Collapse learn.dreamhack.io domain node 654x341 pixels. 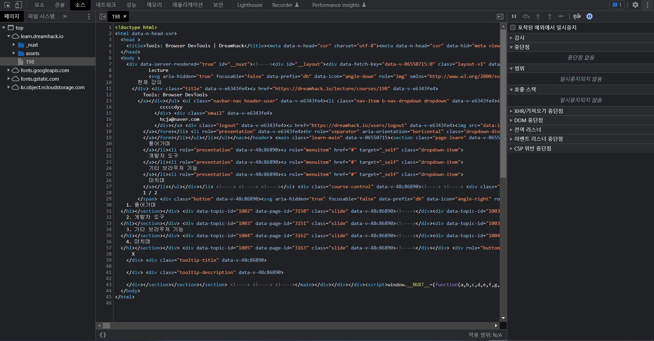click(x=9, y=36)
